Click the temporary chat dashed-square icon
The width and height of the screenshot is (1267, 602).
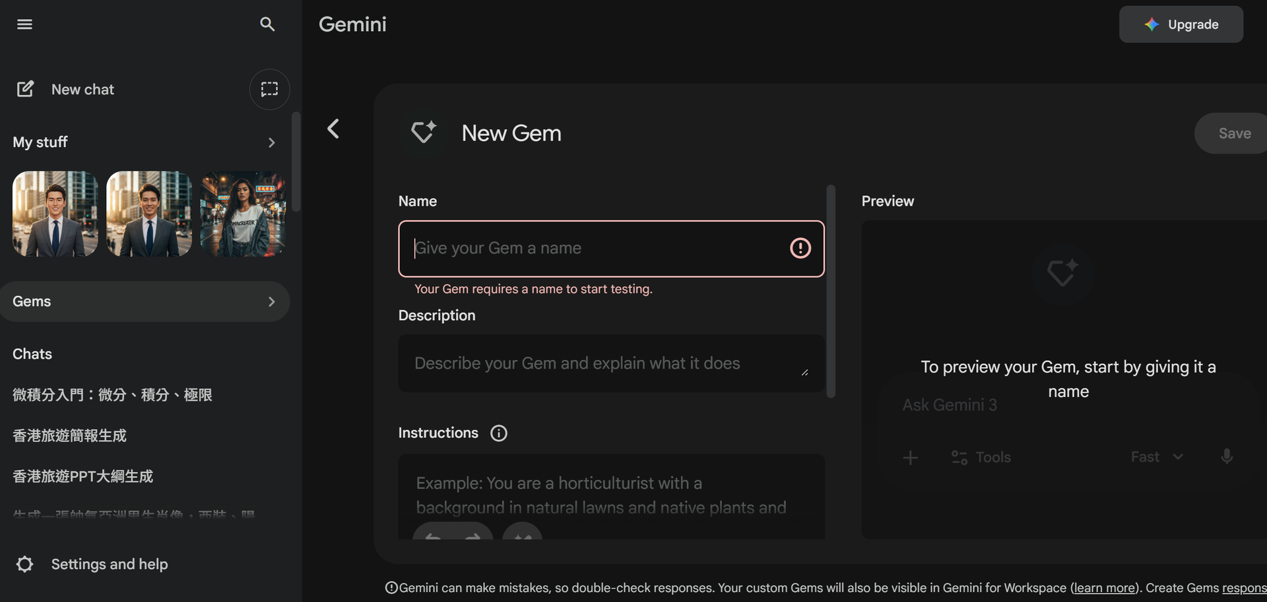pos(269,89)
